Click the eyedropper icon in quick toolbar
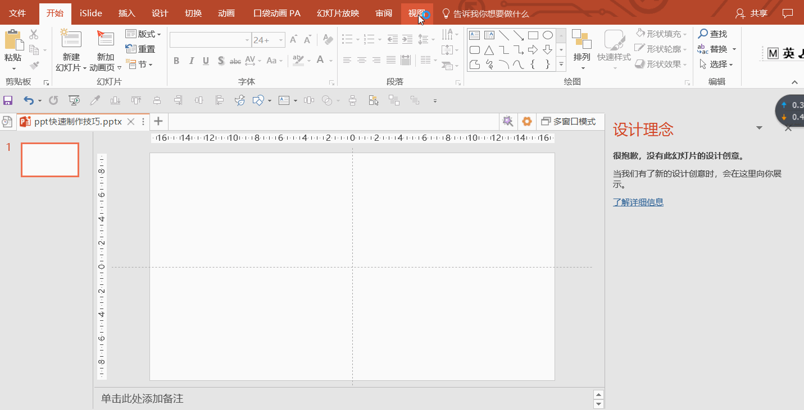804x410 pixels. point(95,100)
